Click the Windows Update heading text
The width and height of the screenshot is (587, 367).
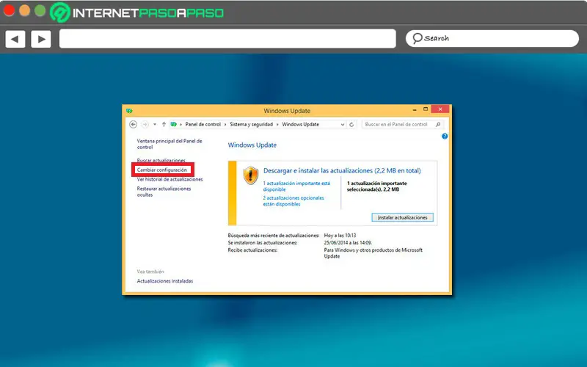[x=252, y=145]
